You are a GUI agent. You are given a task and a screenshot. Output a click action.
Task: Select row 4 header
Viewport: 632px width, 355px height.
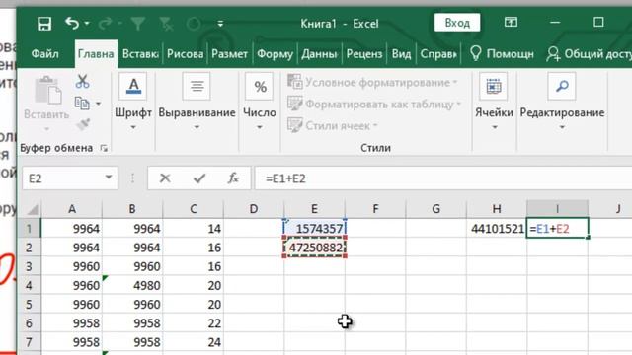click(29, 286)
